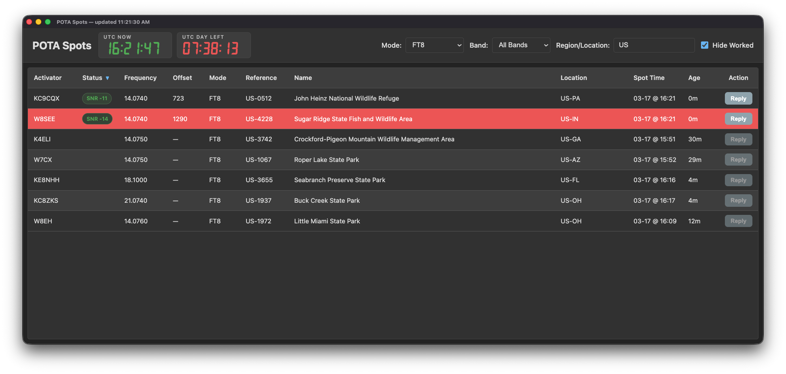
Task: Sort by the Age column header
Action: (x=694, y=78)
